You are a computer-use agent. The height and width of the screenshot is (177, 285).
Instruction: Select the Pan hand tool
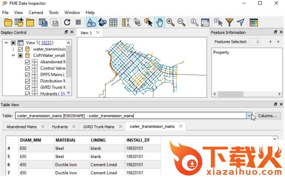point(159,22)
